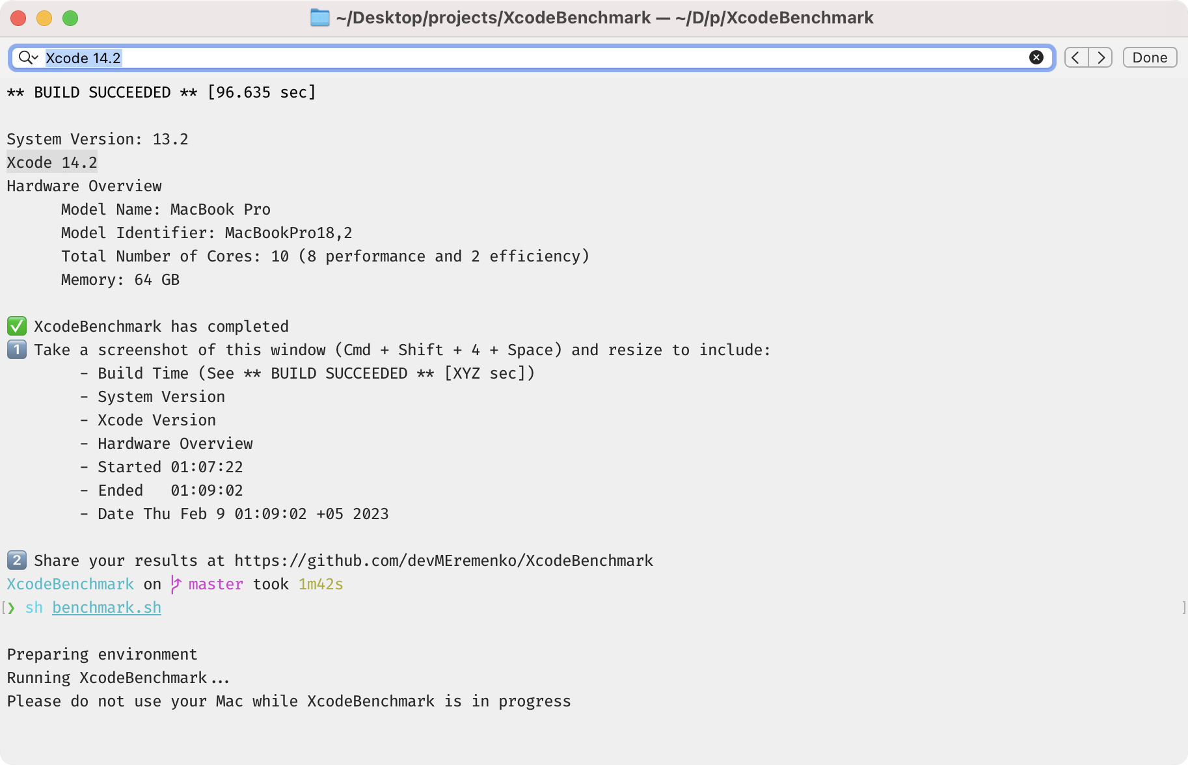
Task: Click the Ended 01:09:02 line
Action: pos(161,490)
